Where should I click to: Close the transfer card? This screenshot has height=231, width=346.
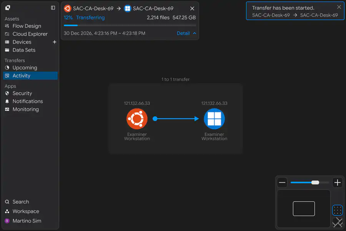(192, 8)
